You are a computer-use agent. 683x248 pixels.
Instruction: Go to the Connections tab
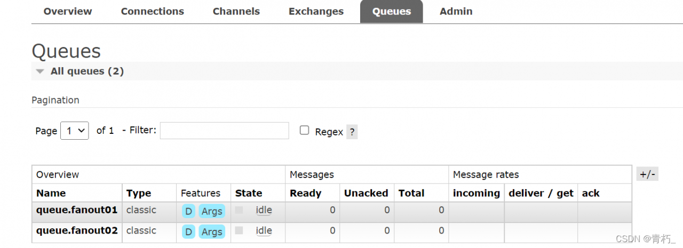(153, 11)
